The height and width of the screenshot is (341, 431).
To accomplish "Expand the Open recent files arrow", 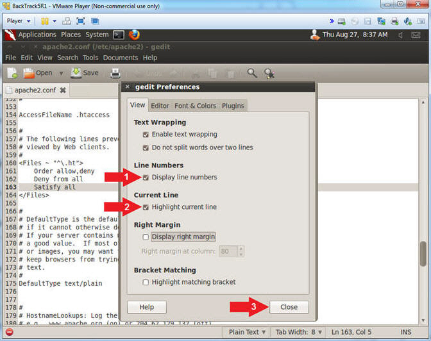I will coord(61,73).
